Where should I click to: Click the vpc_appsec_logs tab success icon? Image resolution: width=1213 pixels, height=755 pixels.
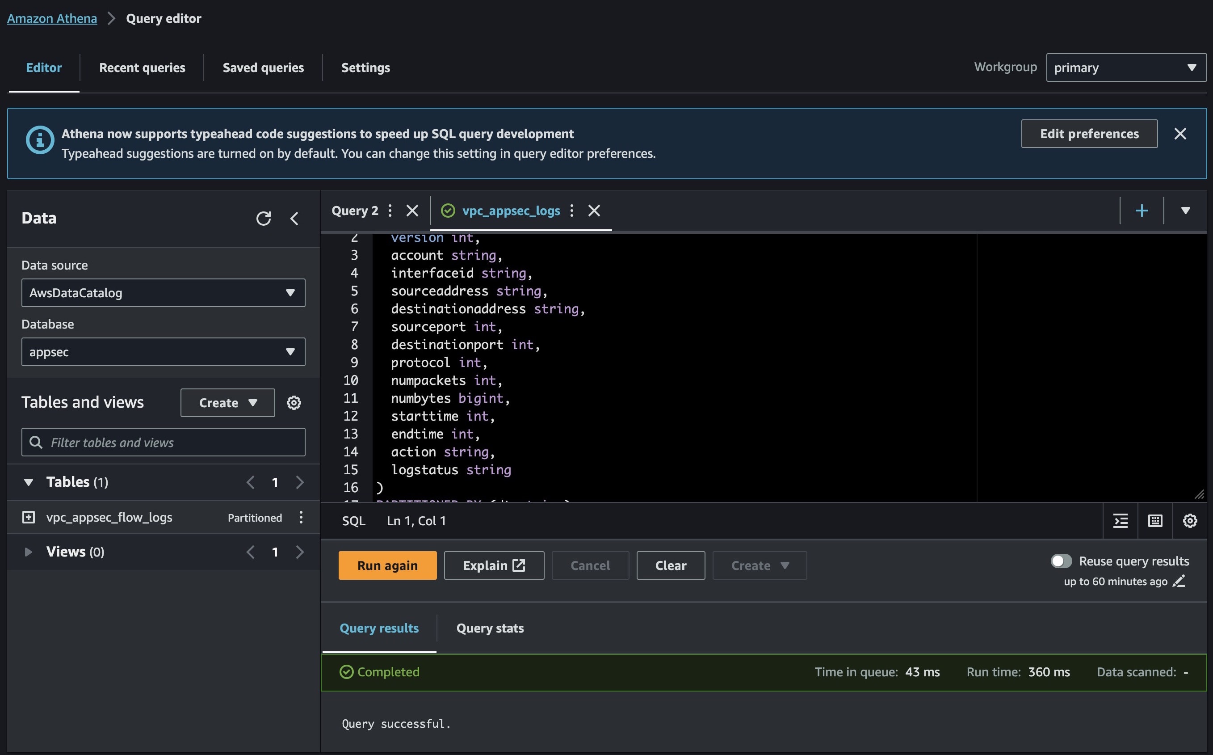(448, 211)
